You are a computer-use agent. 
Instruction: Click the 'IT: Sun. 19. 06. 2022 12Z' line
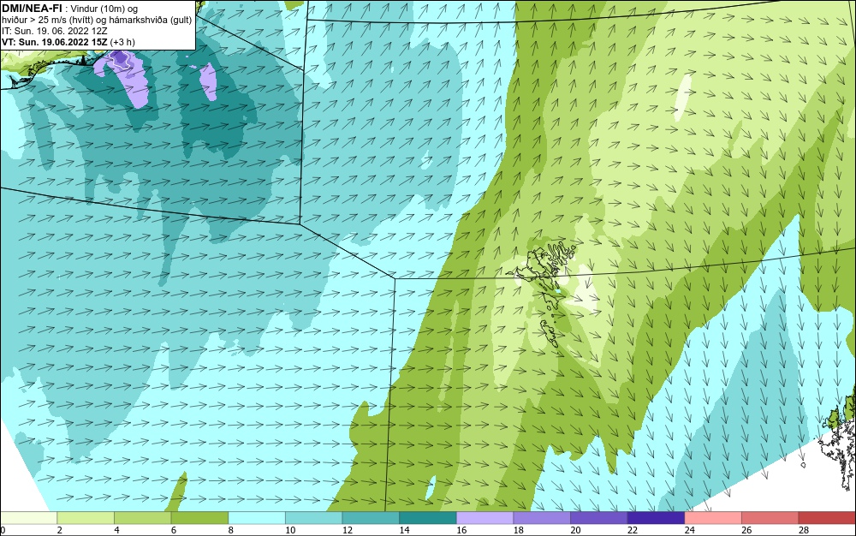54,31
